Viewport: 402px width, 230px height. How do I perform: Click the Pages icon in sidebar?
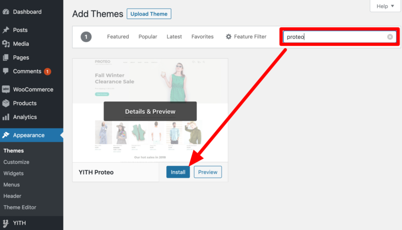coord(6,58)
